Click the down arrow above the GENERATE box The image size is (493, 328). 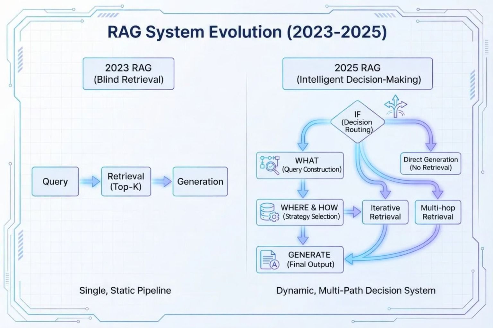click(303, 236)
